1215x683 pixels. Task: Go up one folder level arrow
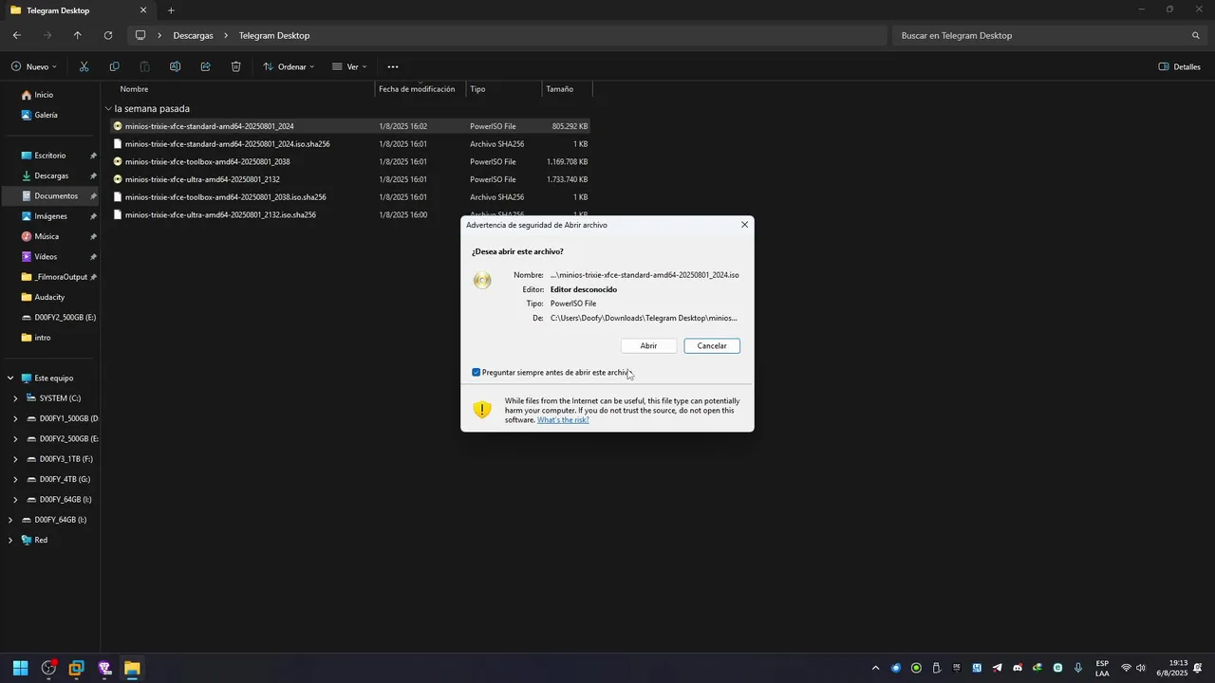pos(78,35)
